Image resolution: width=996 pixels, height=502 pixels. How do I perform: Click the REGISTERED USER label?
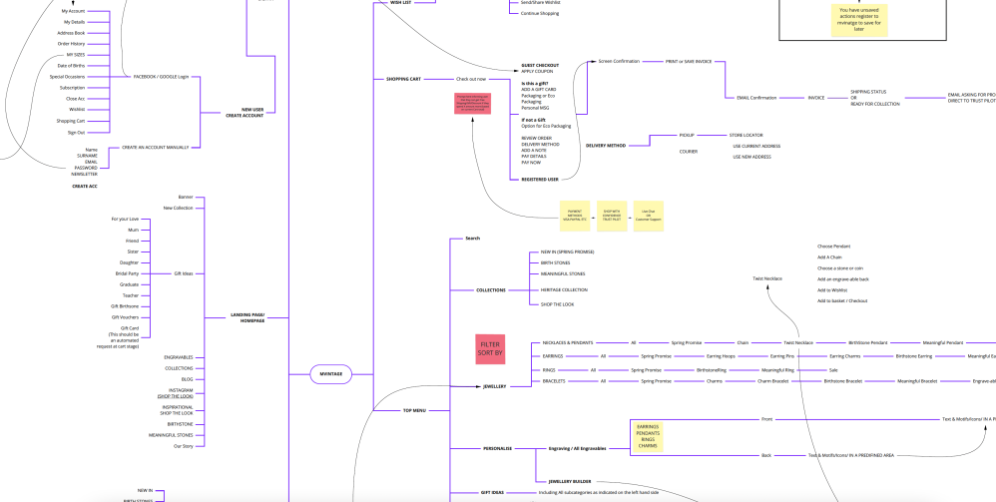click(x=540, y=180)
